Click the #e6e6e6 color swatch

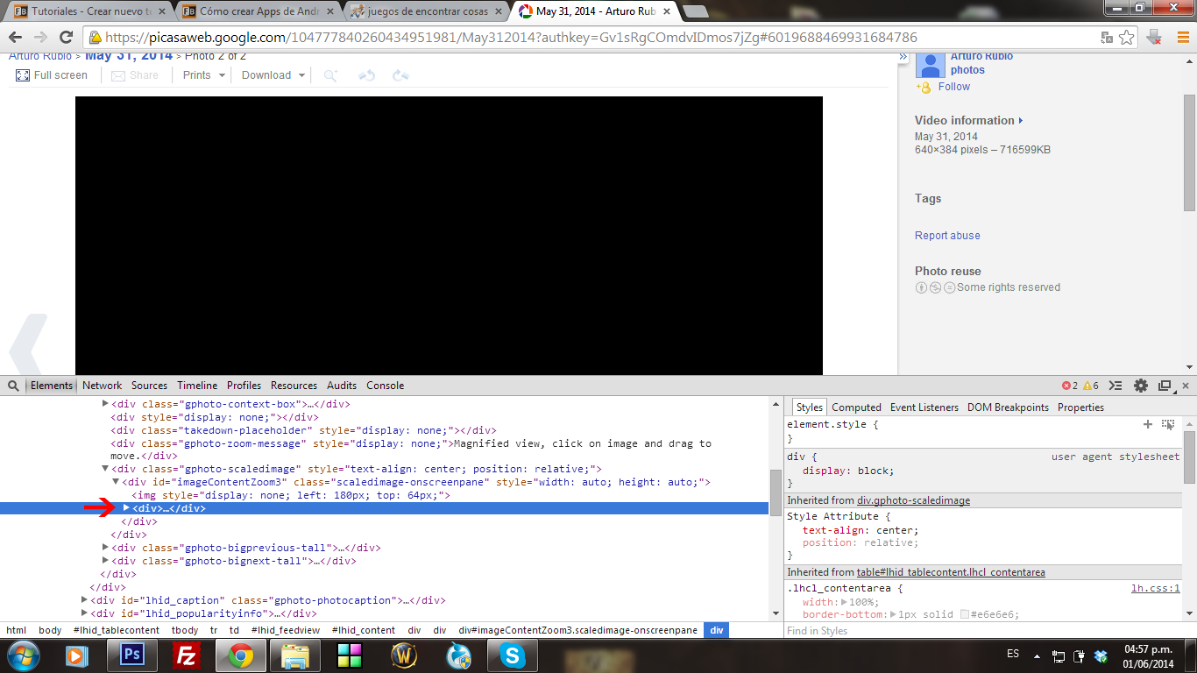point(964,615)
